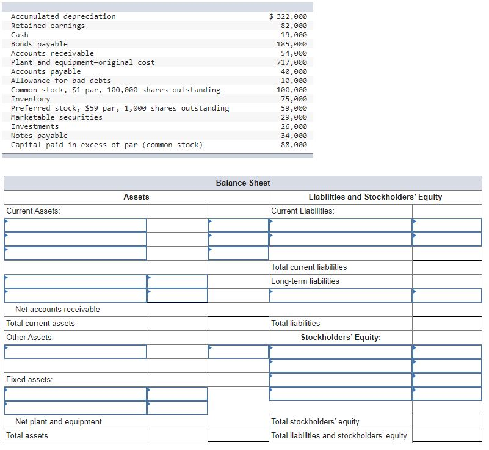This screenshot has height=450, width=489.
Task: Click 'Allowance for bad debts' label
Action: click(61, 81)
